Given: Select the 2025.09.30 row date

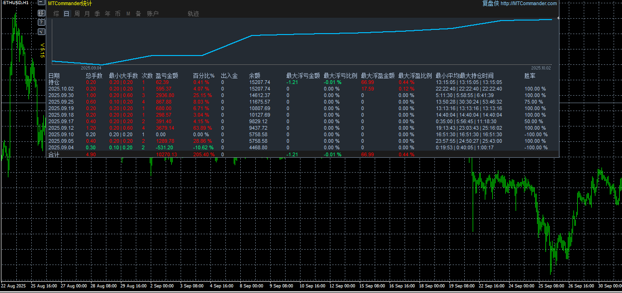Looking at the screenshot, I should pos(61,95).
